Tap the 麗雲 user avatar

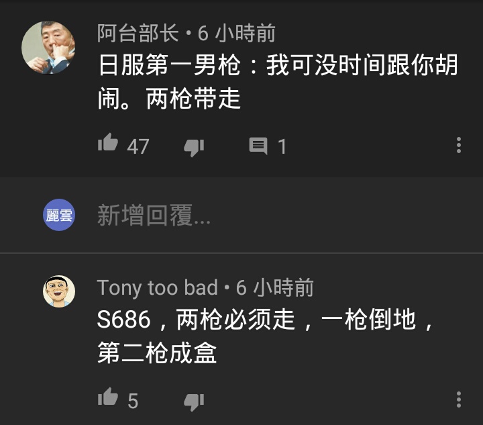pyautogui.click(x=59, y=215)
